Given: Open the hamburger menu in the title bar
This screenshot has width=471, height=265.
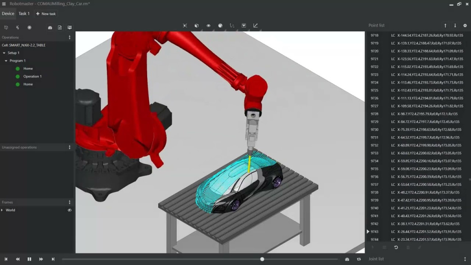Looking at the screenshot, I should click(4, 4).
